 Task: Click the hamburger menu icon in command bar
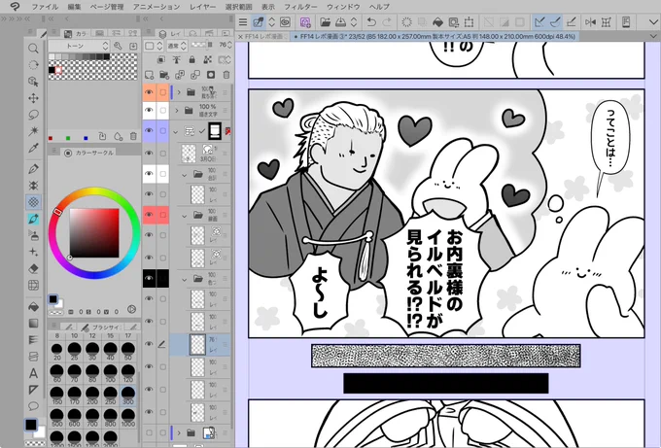click(x=243, y=22)
